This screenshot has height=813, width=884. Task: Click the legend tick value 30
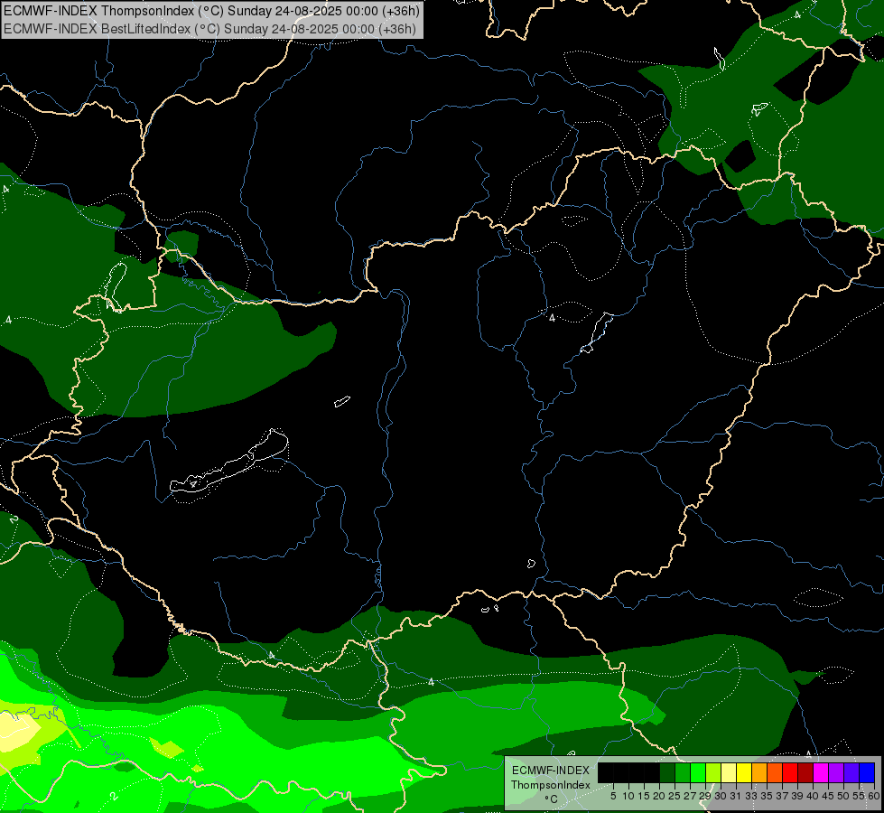pos(721,796)
